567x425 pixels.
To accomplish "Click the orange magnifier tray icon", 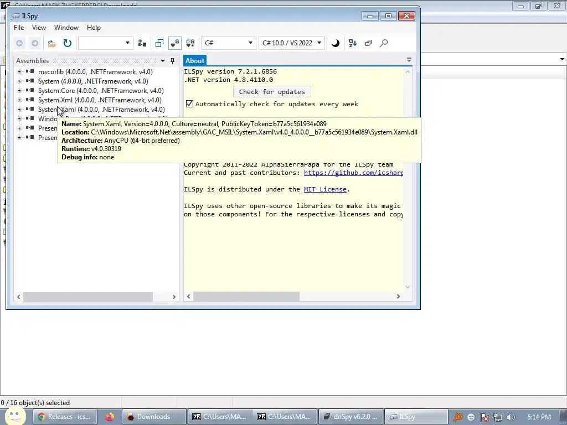I will [457, 417].
